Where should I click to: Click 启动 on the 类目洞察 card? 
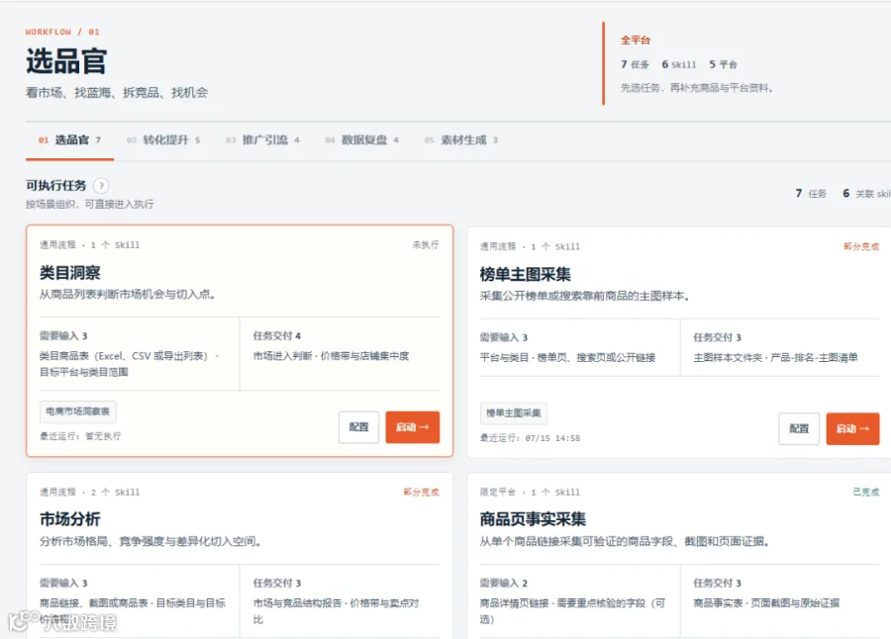413,427
